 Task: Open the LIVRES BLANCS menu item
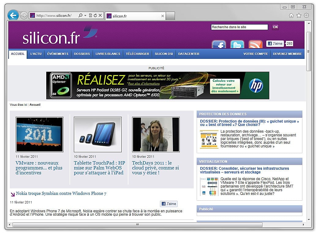108,54
